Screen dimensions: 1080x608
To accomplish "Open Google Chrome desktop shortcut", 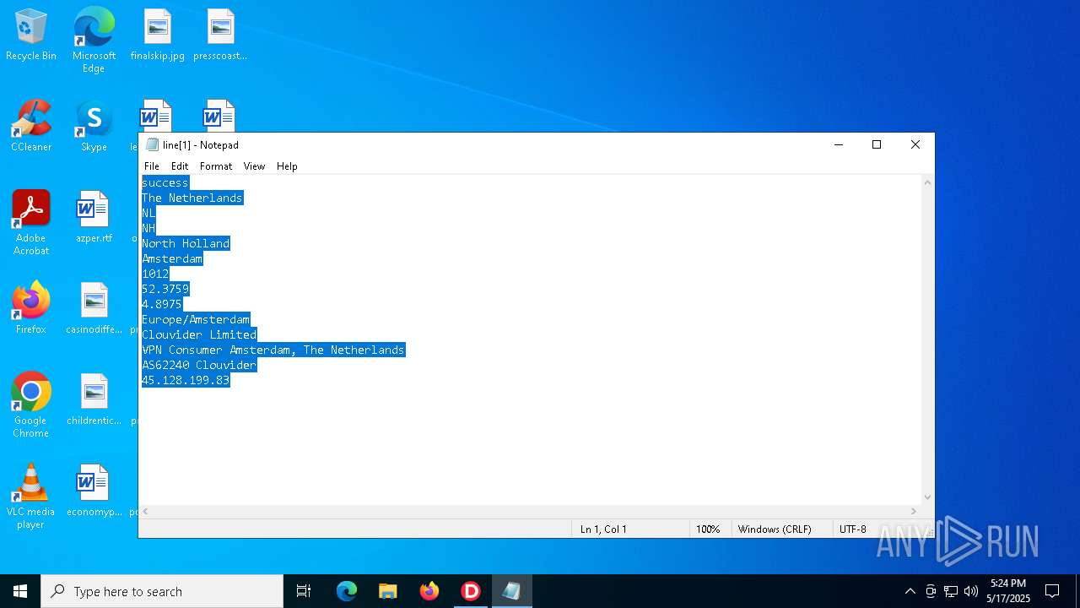I will point(31,405).
